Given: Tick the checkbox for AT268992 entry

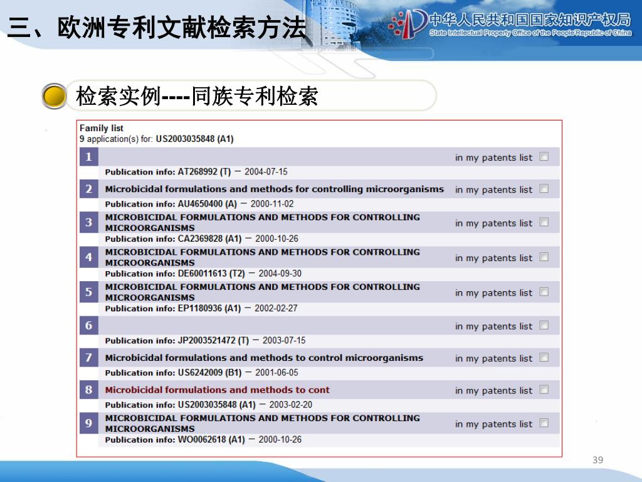Looking at the screenshot, I should click(544, 156).
